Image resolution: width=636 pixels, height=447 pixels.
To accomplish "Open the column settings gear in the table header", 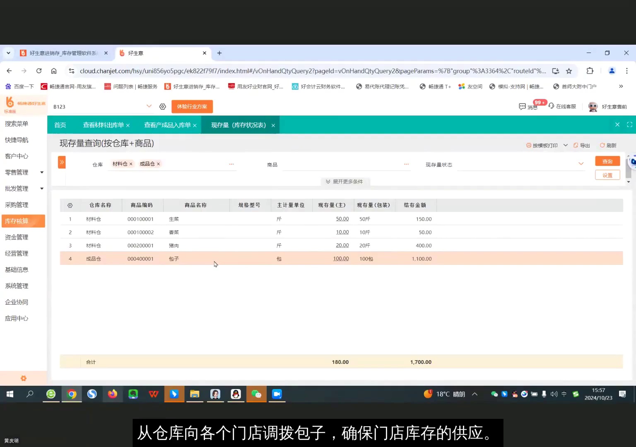I will [70, 205].
